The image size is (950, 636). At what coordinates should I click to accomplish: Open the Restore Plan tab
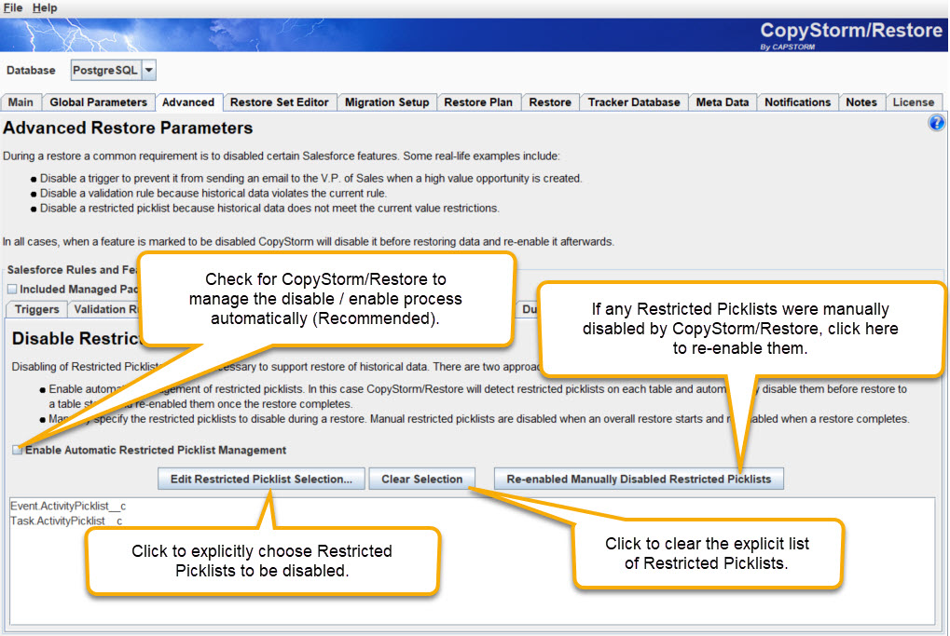[x=478, y=102]
